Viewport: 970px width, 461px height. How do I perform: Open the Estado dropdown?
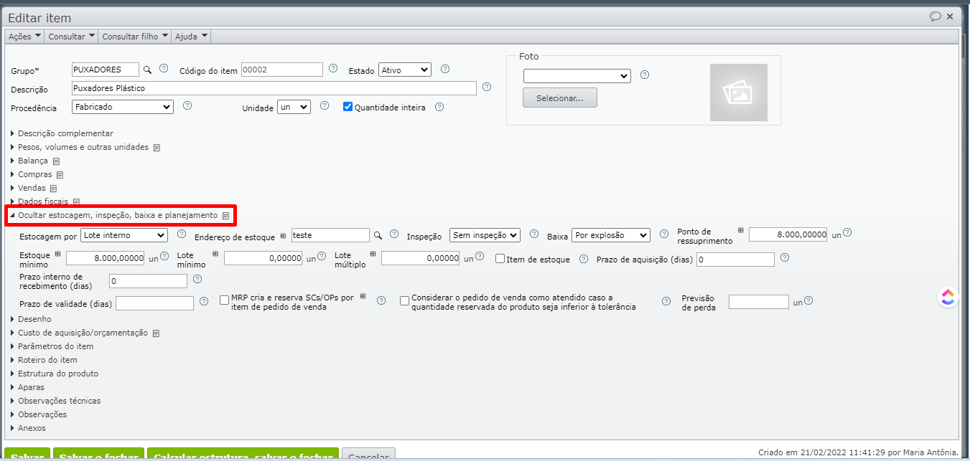(x=404, y=70)
